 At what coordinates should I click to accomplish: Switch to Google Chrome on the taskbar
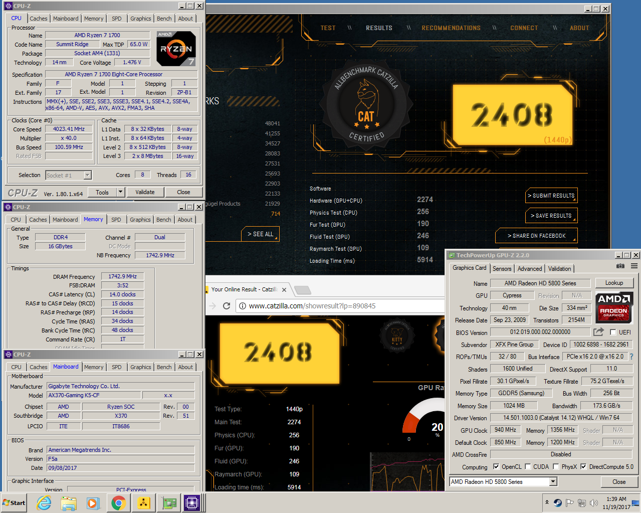tap(118, 502)
